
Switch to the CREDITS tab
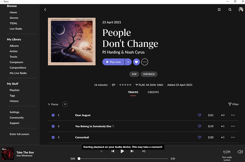click(x=153, y=92)
